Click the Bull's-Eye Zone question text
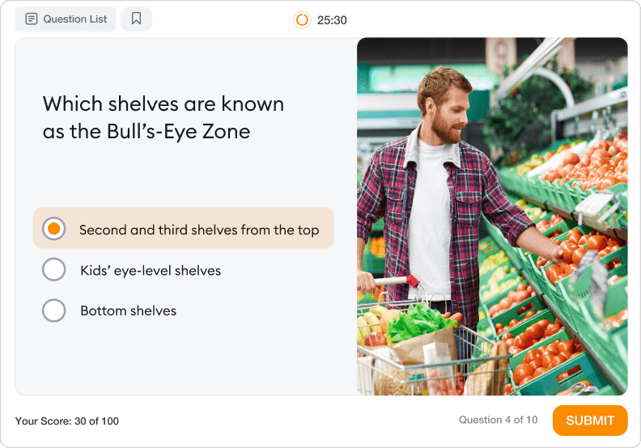The height and width of the screenshot is (448, 641). coord(163,117)
